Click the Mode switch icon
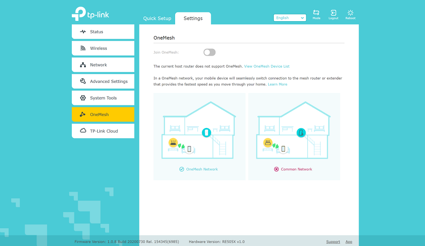 [316, 12]
